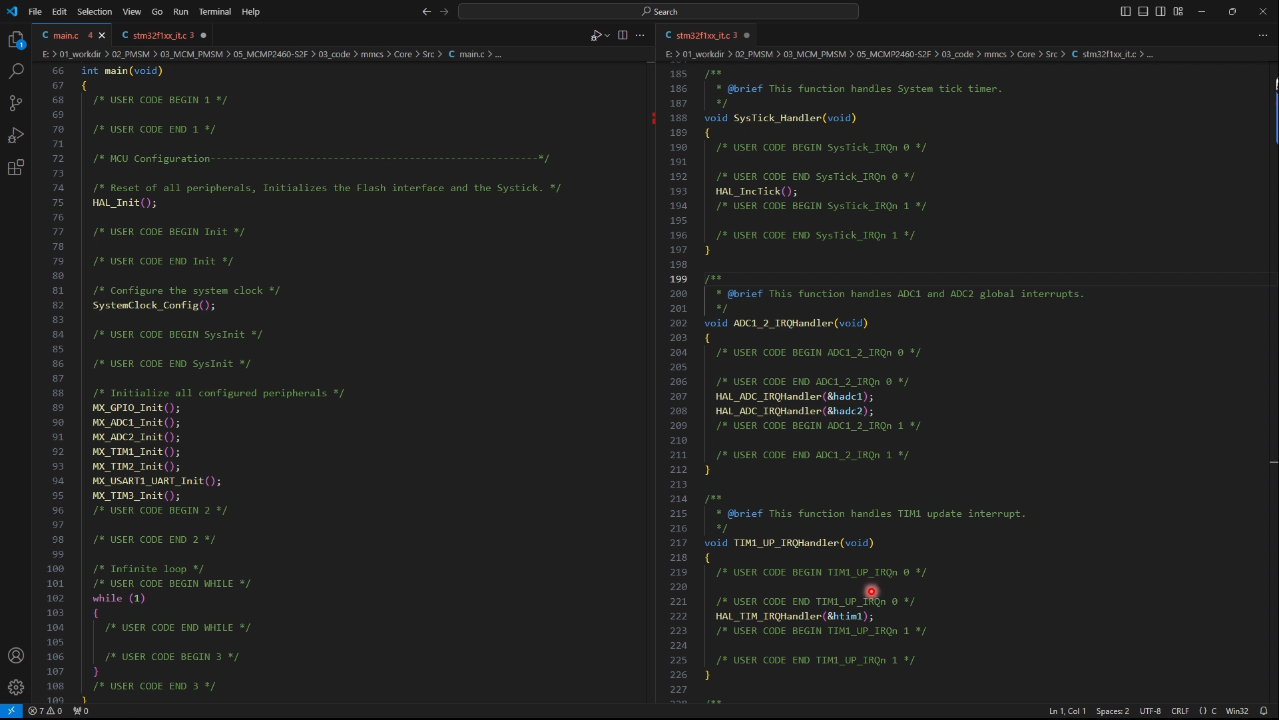This screenshot has width=1279, height=720.
Task: Open the Manage gear menu
Action: (x=16, y=687)
